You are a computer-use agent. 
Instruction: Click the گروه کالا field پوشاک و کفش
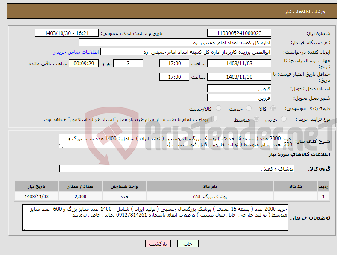(177, 169)
